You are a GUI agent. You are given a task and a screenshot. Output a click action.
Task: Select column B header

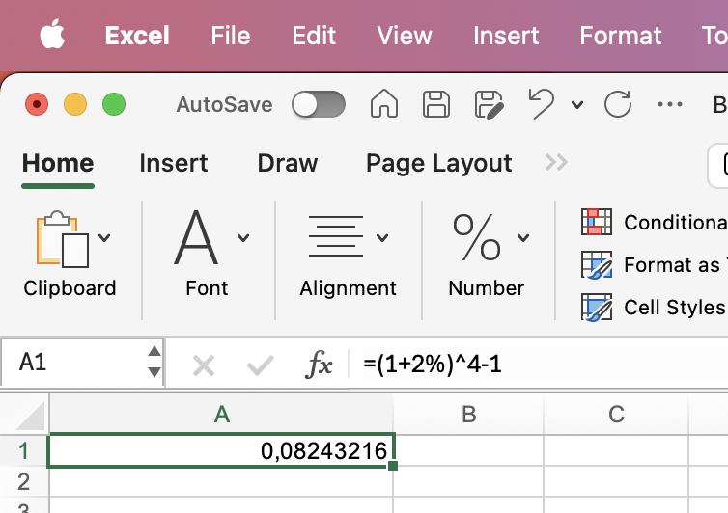(468, 415)
